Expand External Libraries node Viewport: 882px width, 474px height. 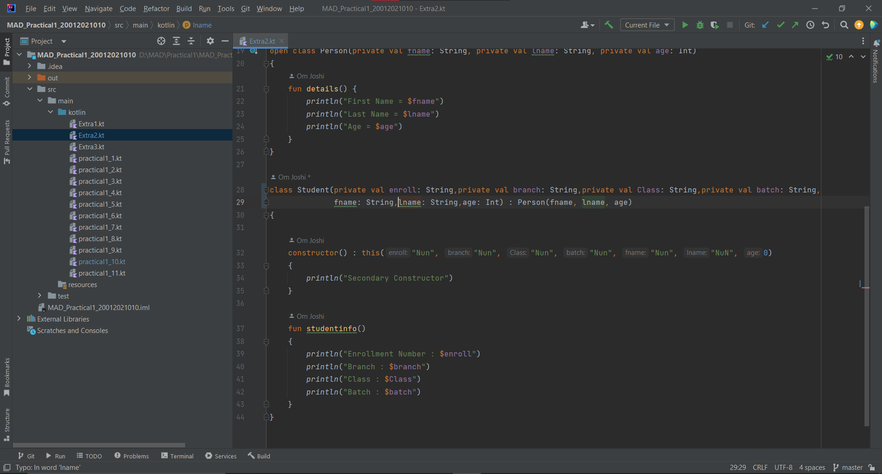(x=19, y=319)
